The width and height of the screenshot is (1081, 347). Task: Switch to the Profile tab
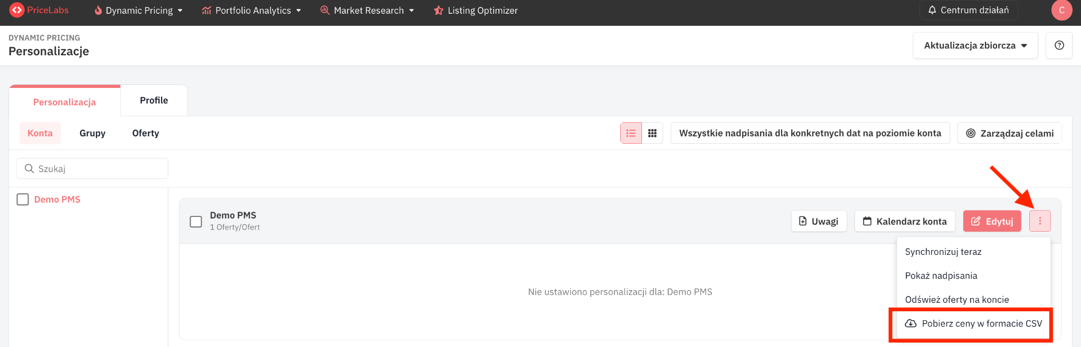(x=154, y=101)
